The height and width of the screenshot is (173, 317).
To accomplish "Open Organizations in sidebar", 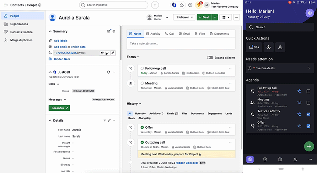I will tap(19, 24).
